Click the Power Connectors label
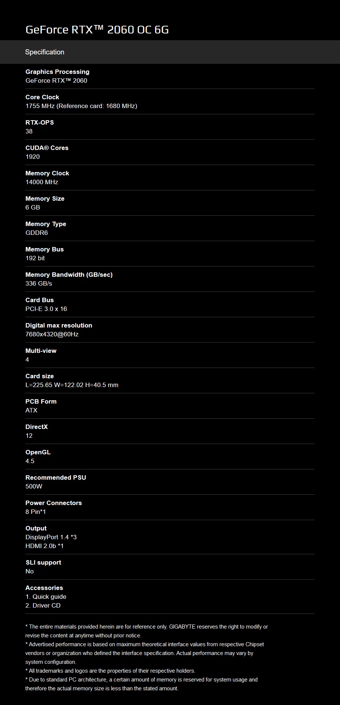Image resolution: width=340 pixels, height=705 pixels. 53,503
